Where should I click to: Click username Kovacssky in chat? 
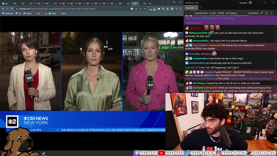point(194,54)
